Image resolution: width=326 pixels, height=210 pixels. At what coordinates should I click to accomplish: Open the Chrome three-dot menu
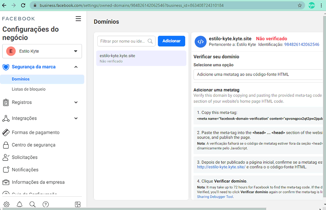[321, 5]
